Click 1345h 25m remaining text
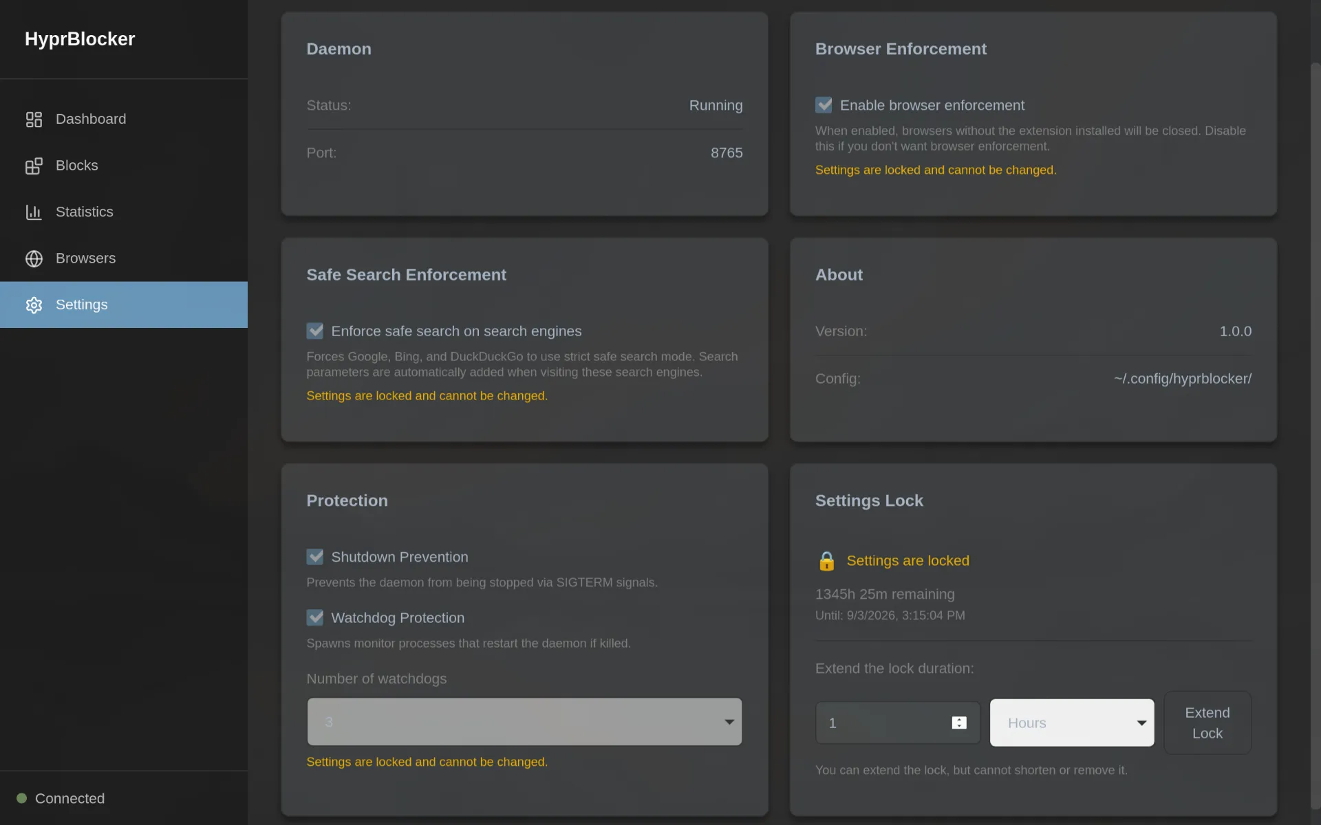Viewport: 1321px width, 825px height. (885, 594)
